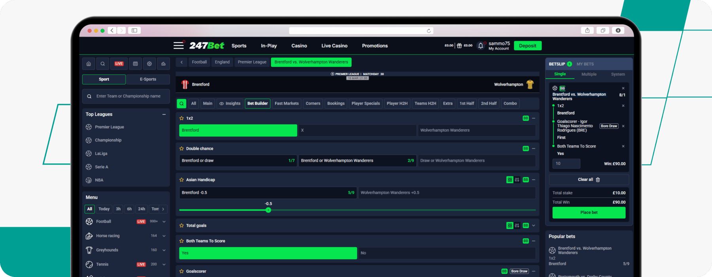This screenshot has height=277, width=712.
Task: Remove Both Teams To Score from betslip
Action: tap(623, 146)
